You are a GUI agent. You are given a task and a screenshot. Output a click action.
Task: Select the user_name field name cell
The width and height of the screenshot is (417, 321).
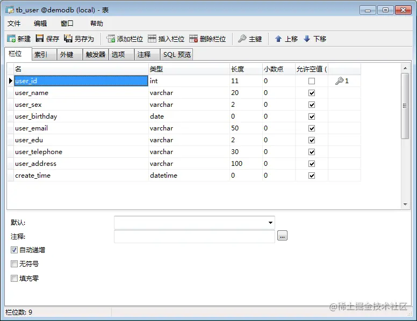(x=81, y=93)
